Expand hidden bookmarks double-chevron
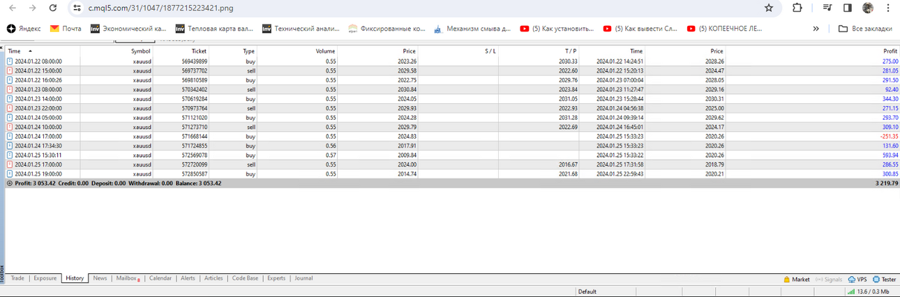 [816, 29]
